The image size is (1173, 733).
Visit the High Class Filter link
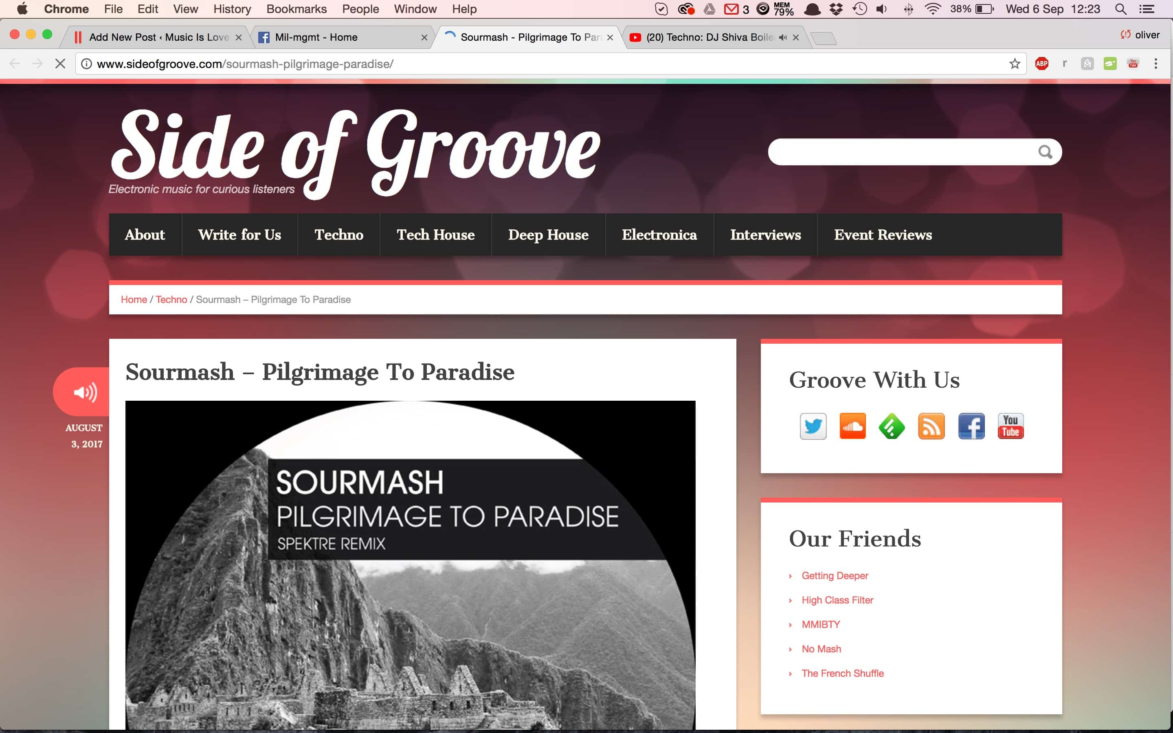pyautogui.click(x=837, y=600)
